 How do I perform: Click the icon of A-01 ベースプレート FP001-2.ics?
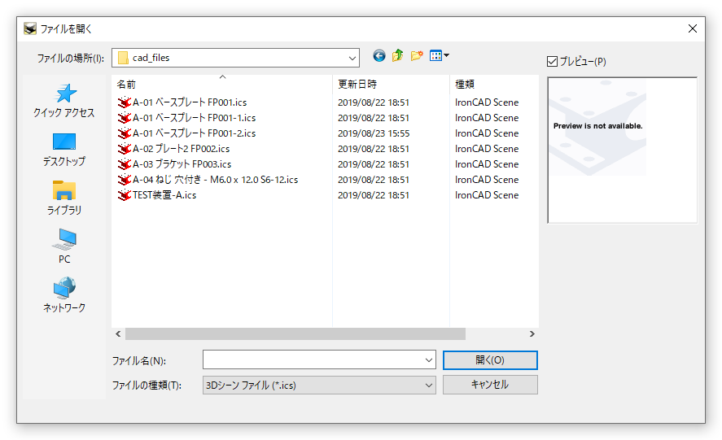(x=125, y=133)
